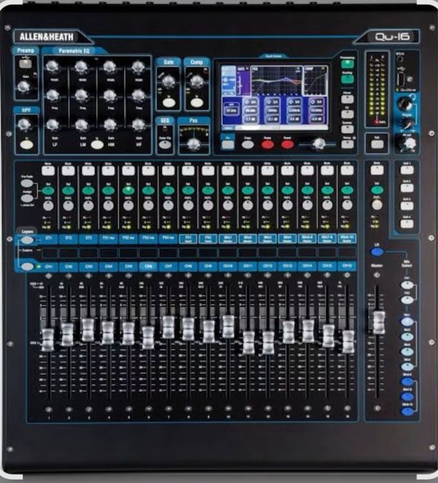Tap the PEQ curve graph on the touch screen
Screen dimensions: 438x483
(276, 81)
